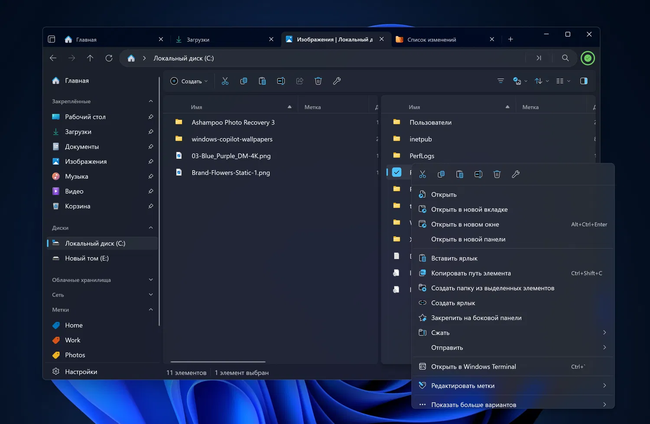This screenshot has height=424, width=650.
Task: Open the Создать dropdown
Action: click(x=189, y=81)
